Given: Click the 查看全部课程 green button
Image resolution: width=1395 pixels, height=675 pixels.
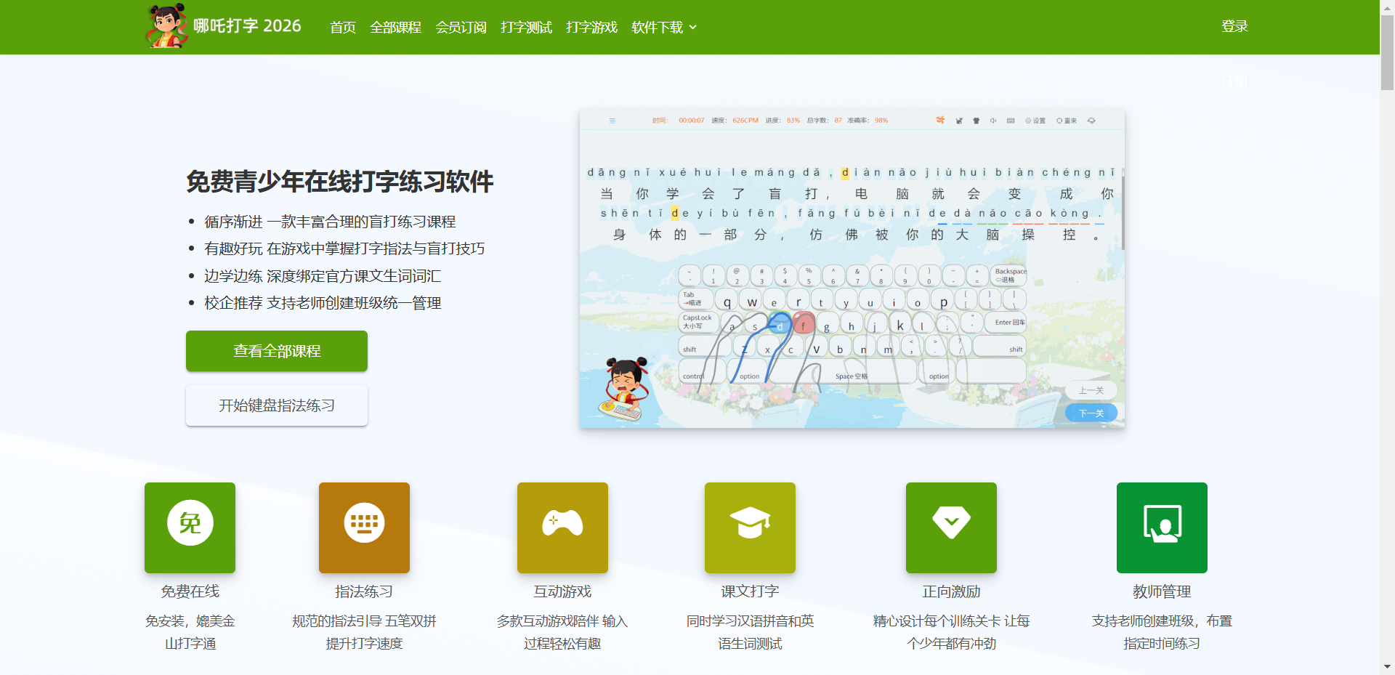Looking at the screenshot, I should (276, 351).
